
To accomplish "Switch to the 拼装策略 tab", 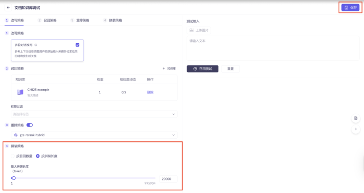I will coord(112,21).
